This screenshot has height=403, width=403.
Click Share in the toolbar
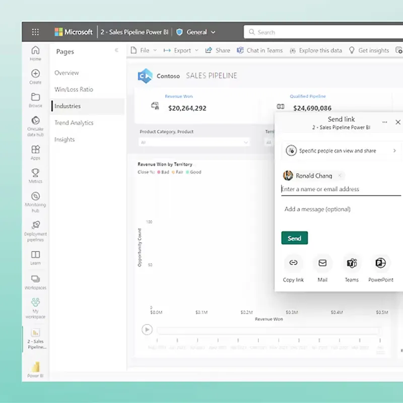click(218, 50)
